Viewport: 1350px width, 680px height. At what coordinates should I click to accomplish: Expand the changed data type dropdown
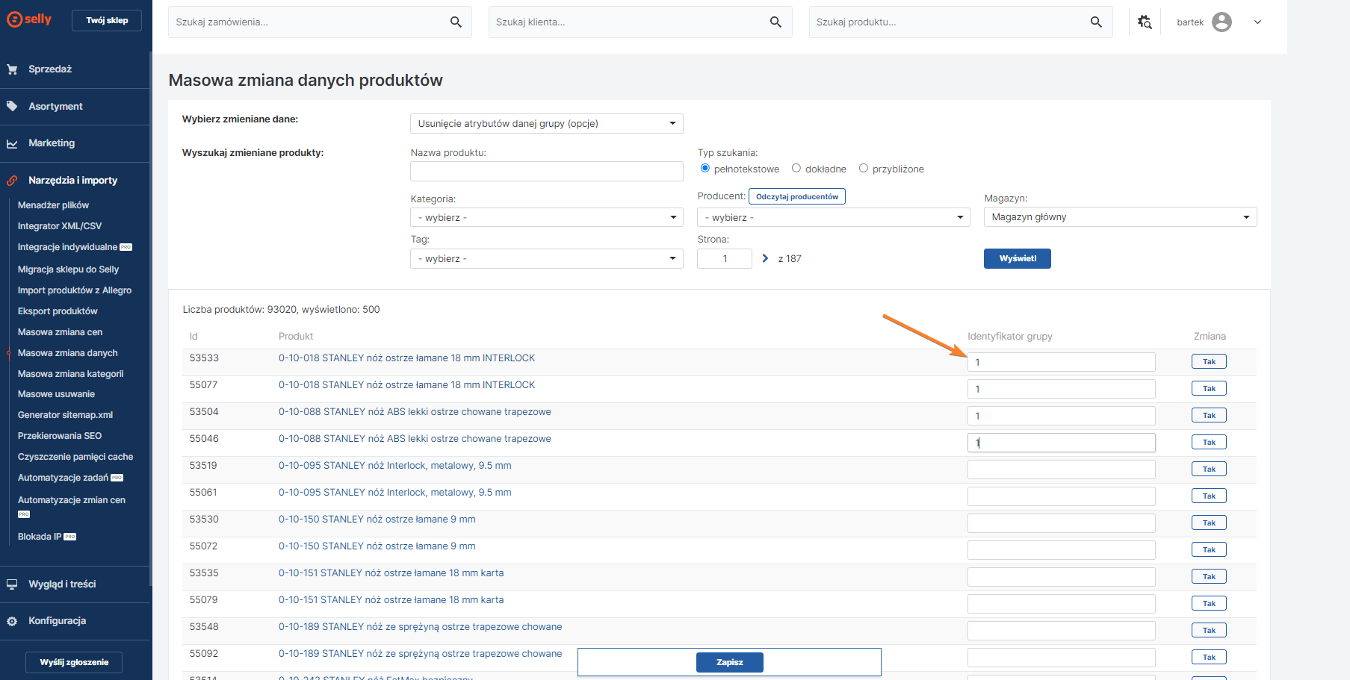(546, 124)
